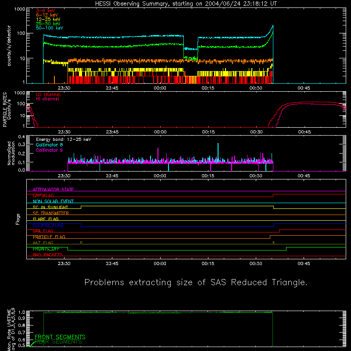Click the blue ECLIPSE_FLAG label

(48, 225)
